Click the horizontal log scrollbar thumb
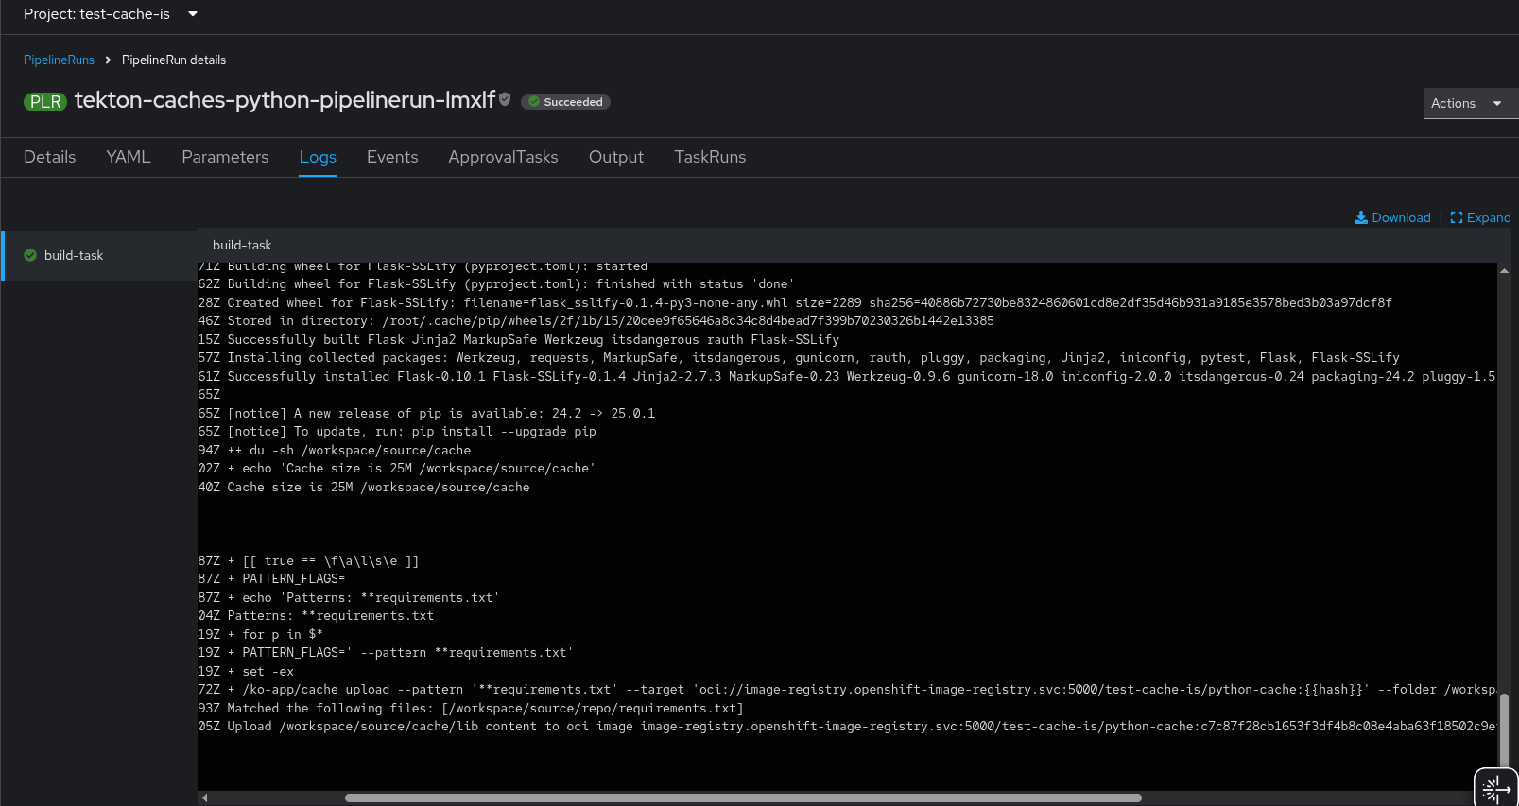The width and height of the screenshot is (1519, 806). (x=742, y=798)
